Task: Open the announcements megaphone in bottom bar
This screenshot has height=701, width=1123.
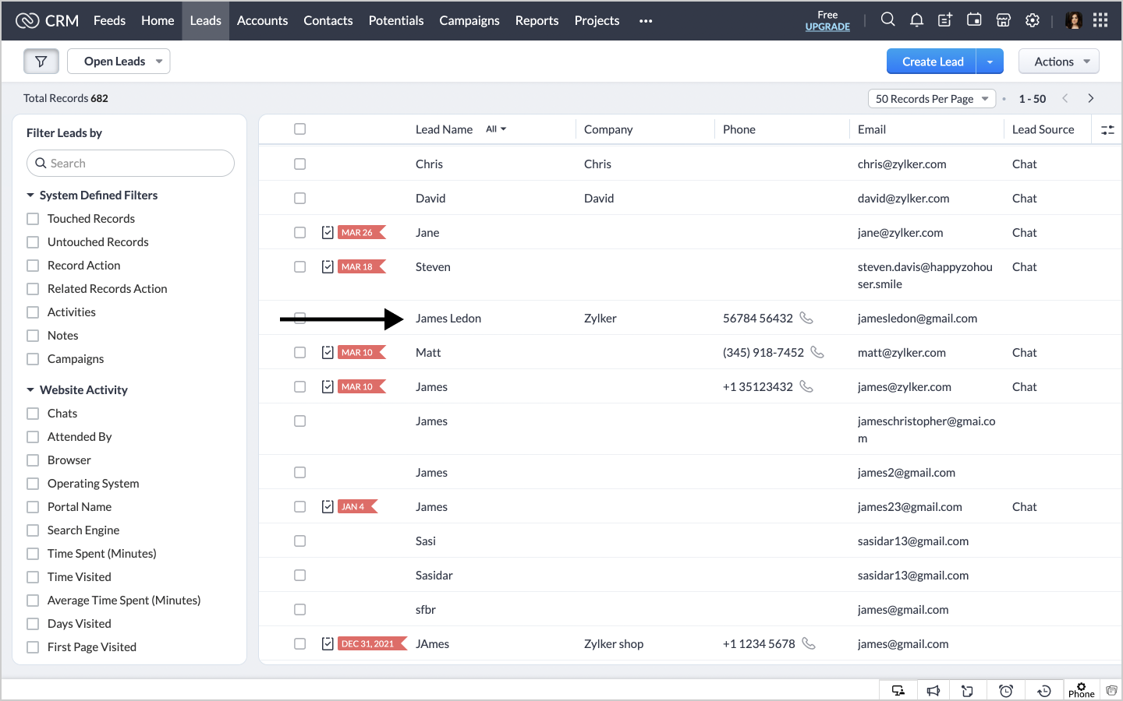Action: click(933, 691)
